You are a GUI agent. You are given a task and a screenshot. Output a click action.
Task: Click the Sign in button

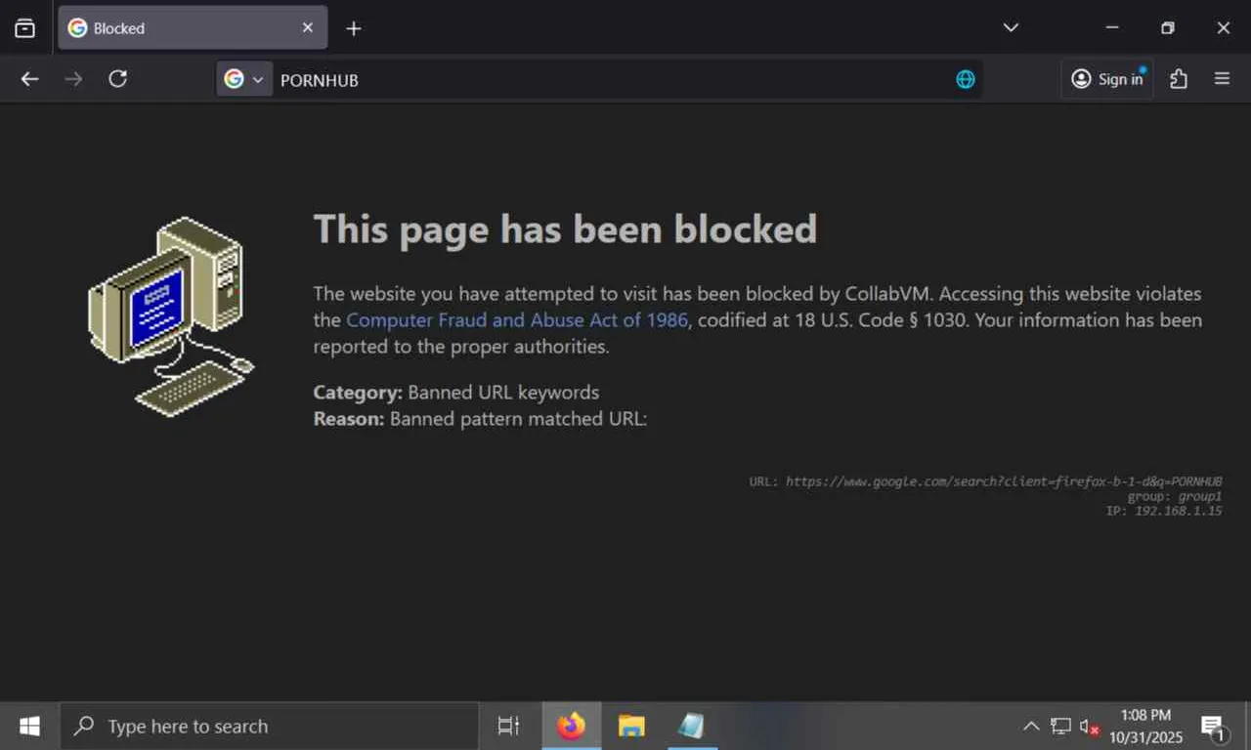coord(1107,79)
